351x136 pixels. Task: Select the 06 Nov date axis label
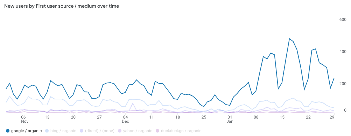coord(23,119)
